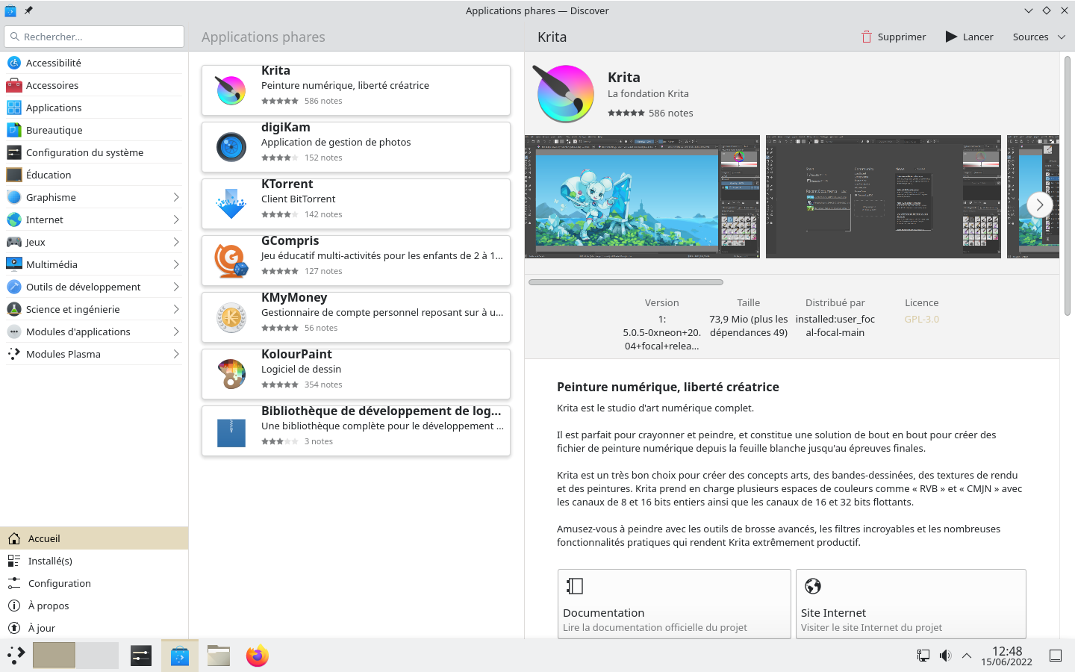Expand the Science et ingénierie chevron

(176, 309)
